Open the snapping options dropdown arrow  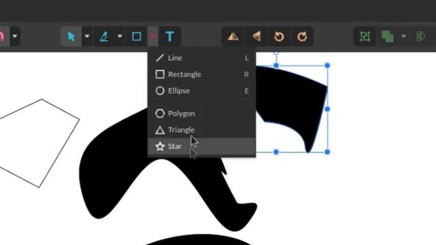(x=15, y=36)
